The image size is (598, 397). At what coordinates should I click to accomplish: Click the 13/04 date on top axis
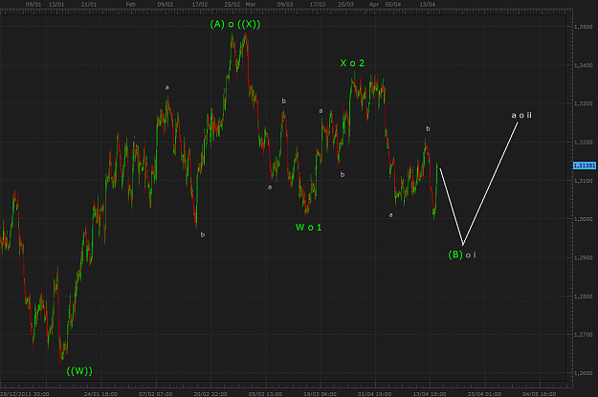(427, 4)
